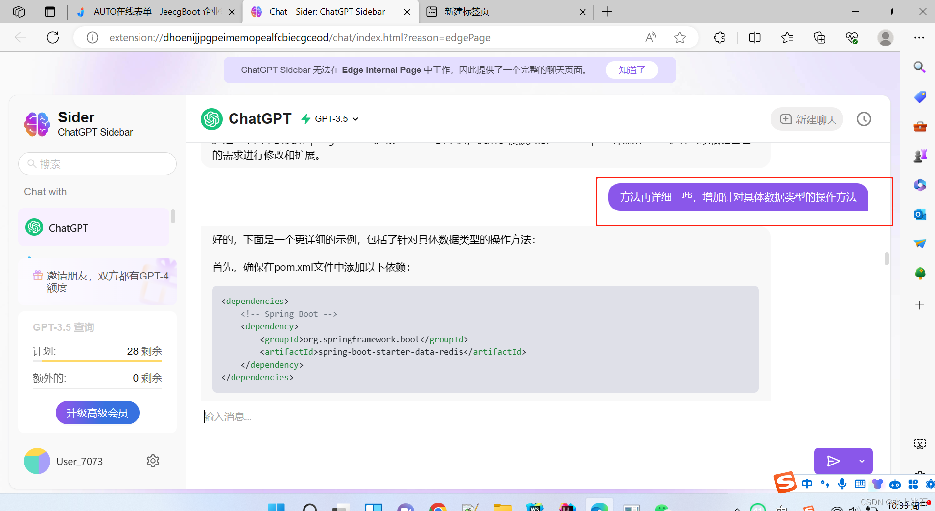Open File Explorer from taskbar
Viewport: 935px width, 511px height.
502,507
